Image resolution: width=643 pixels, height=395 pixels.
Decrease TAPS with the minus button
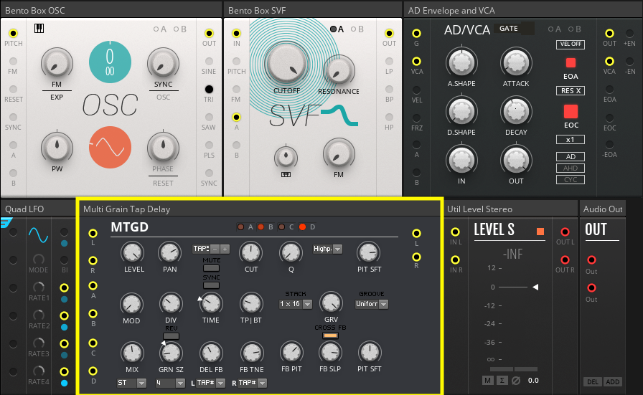tap(215, 249)
